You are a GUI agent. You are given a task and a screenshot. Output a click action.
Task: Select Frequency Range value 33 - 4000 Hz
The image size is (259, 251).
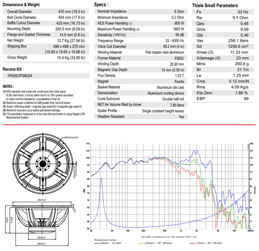[x=175, y=41]
